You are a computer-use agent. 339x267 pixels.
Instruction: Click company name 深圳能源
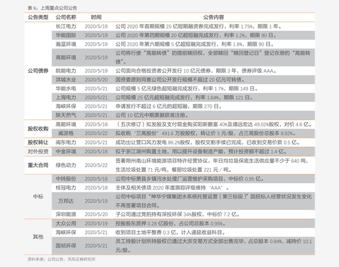[66, 214]
